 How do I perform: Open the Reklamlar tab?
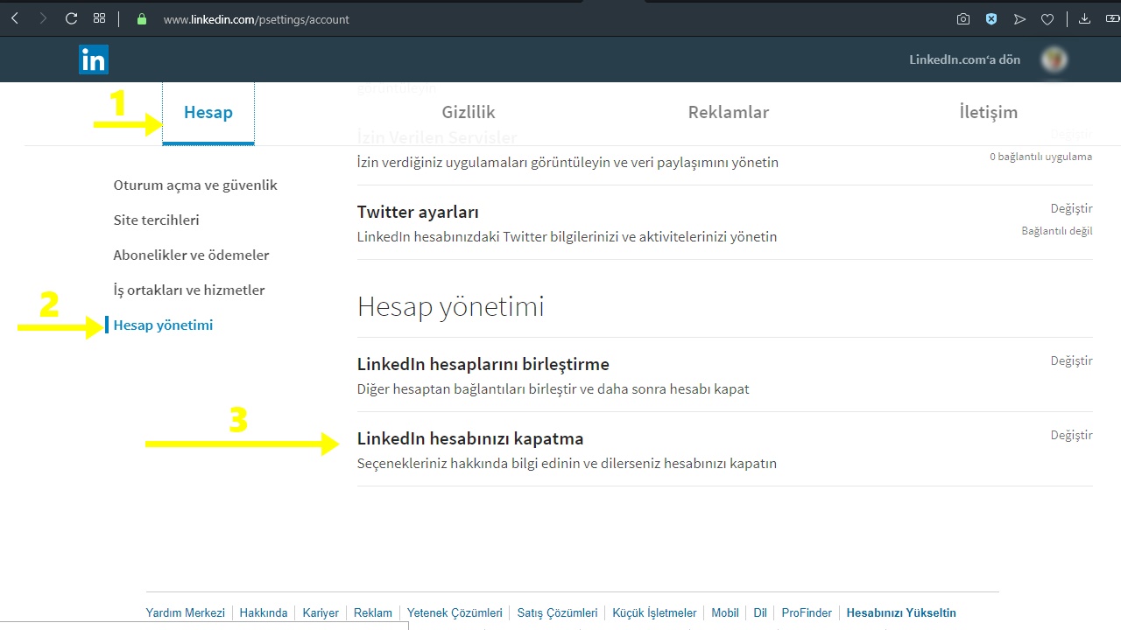[x=729, y=112]
